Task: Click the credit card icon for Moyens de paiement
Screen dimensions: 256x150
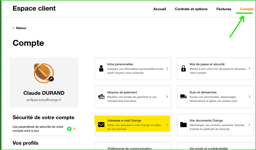Action: pos(101,97)
